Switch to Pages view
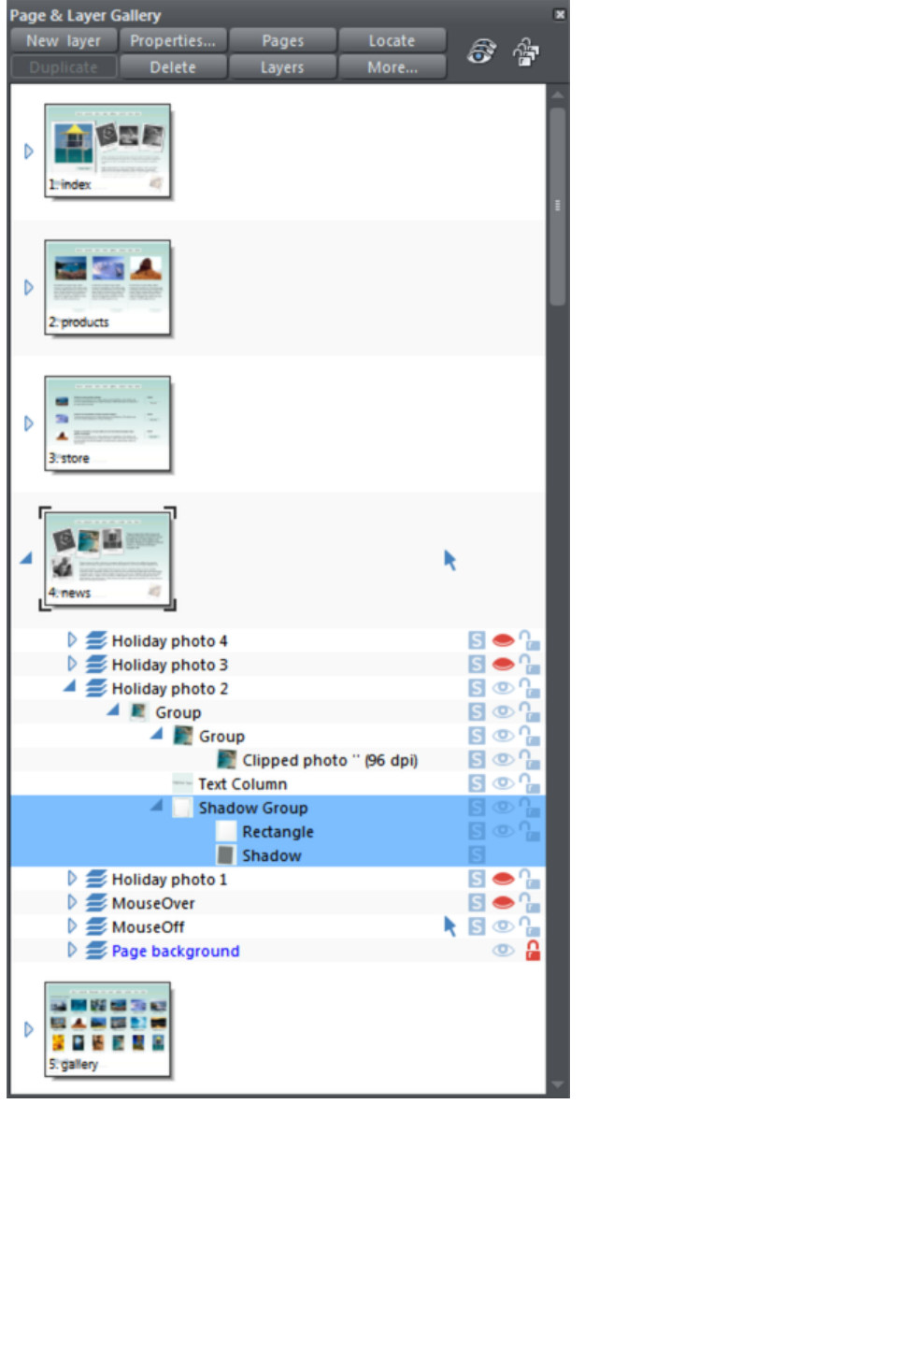Image resolution: width=899 pixels, height=1362 pixels. point(282,40)
